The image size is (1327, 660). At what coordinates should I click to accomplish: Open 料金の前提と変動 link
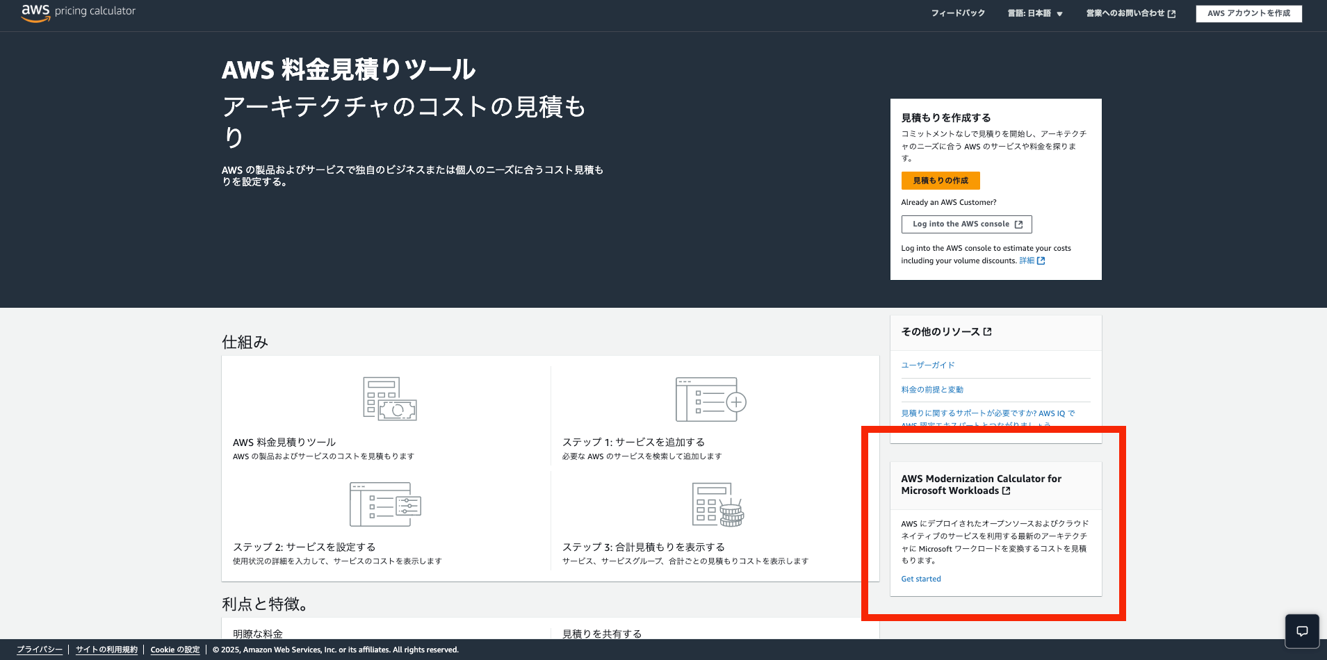pos(932,390)
